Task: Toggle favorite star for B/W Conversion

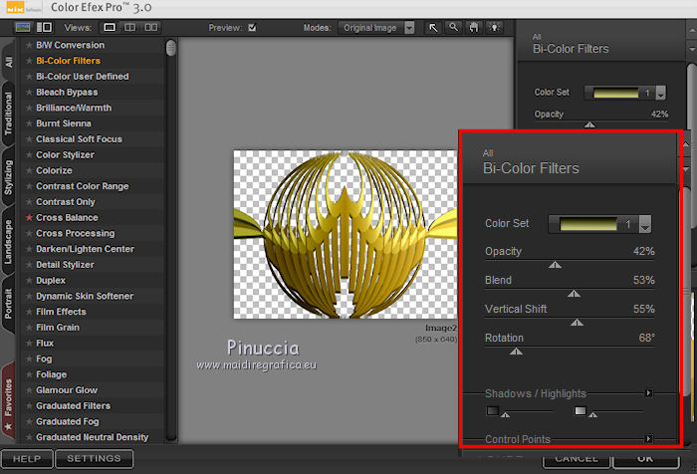Action: 29,45
